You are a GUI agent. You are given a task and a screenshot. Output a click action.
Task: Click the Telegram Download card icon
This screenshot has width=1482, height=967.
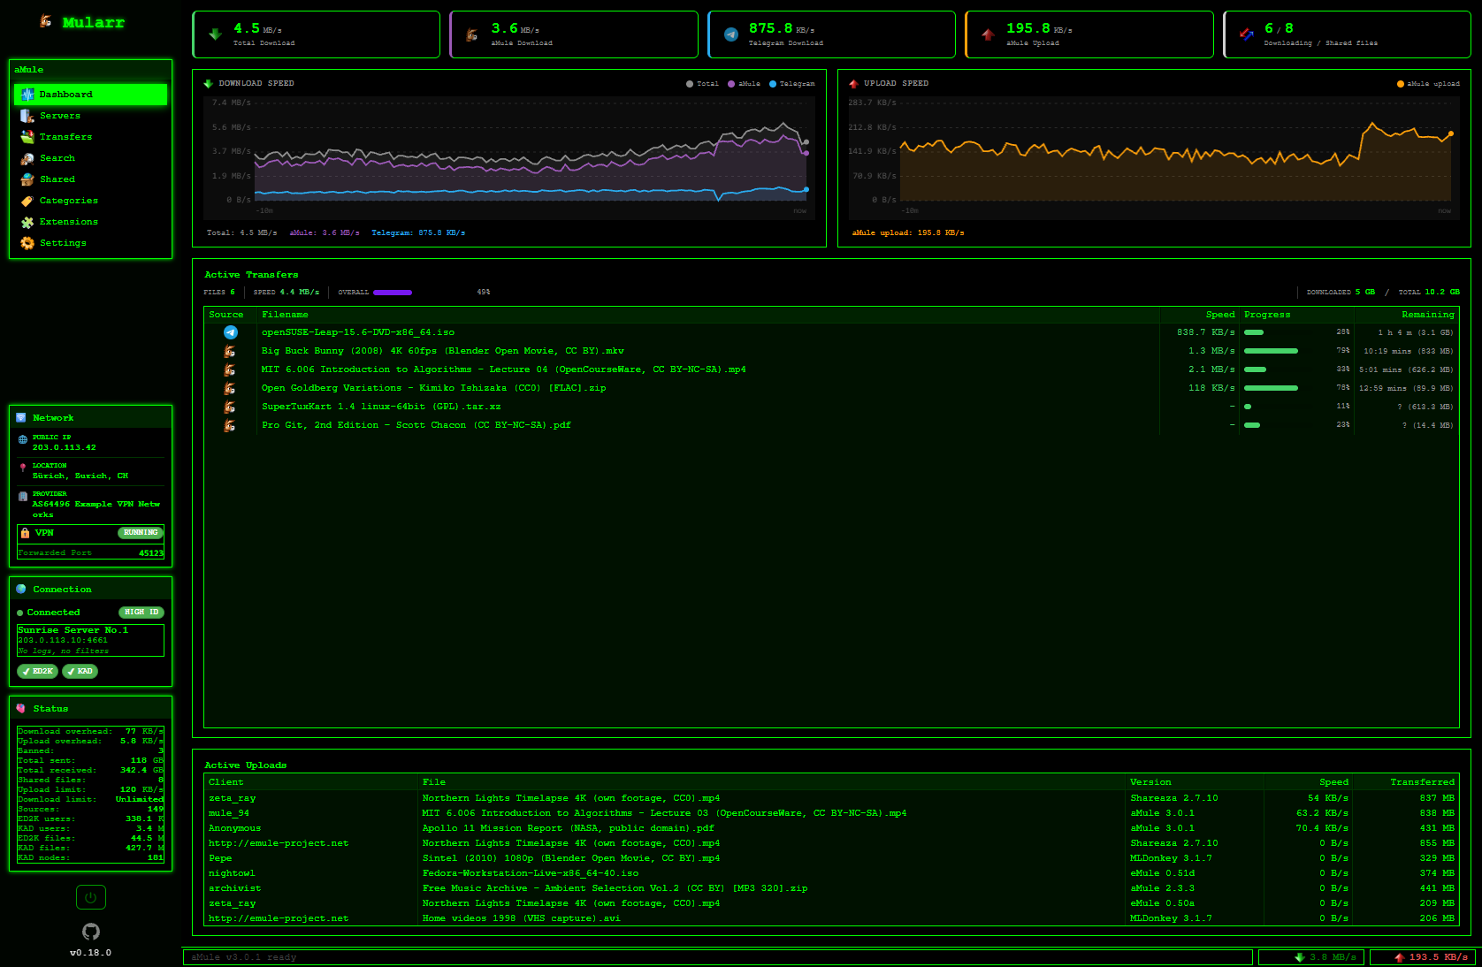[730, 34]
